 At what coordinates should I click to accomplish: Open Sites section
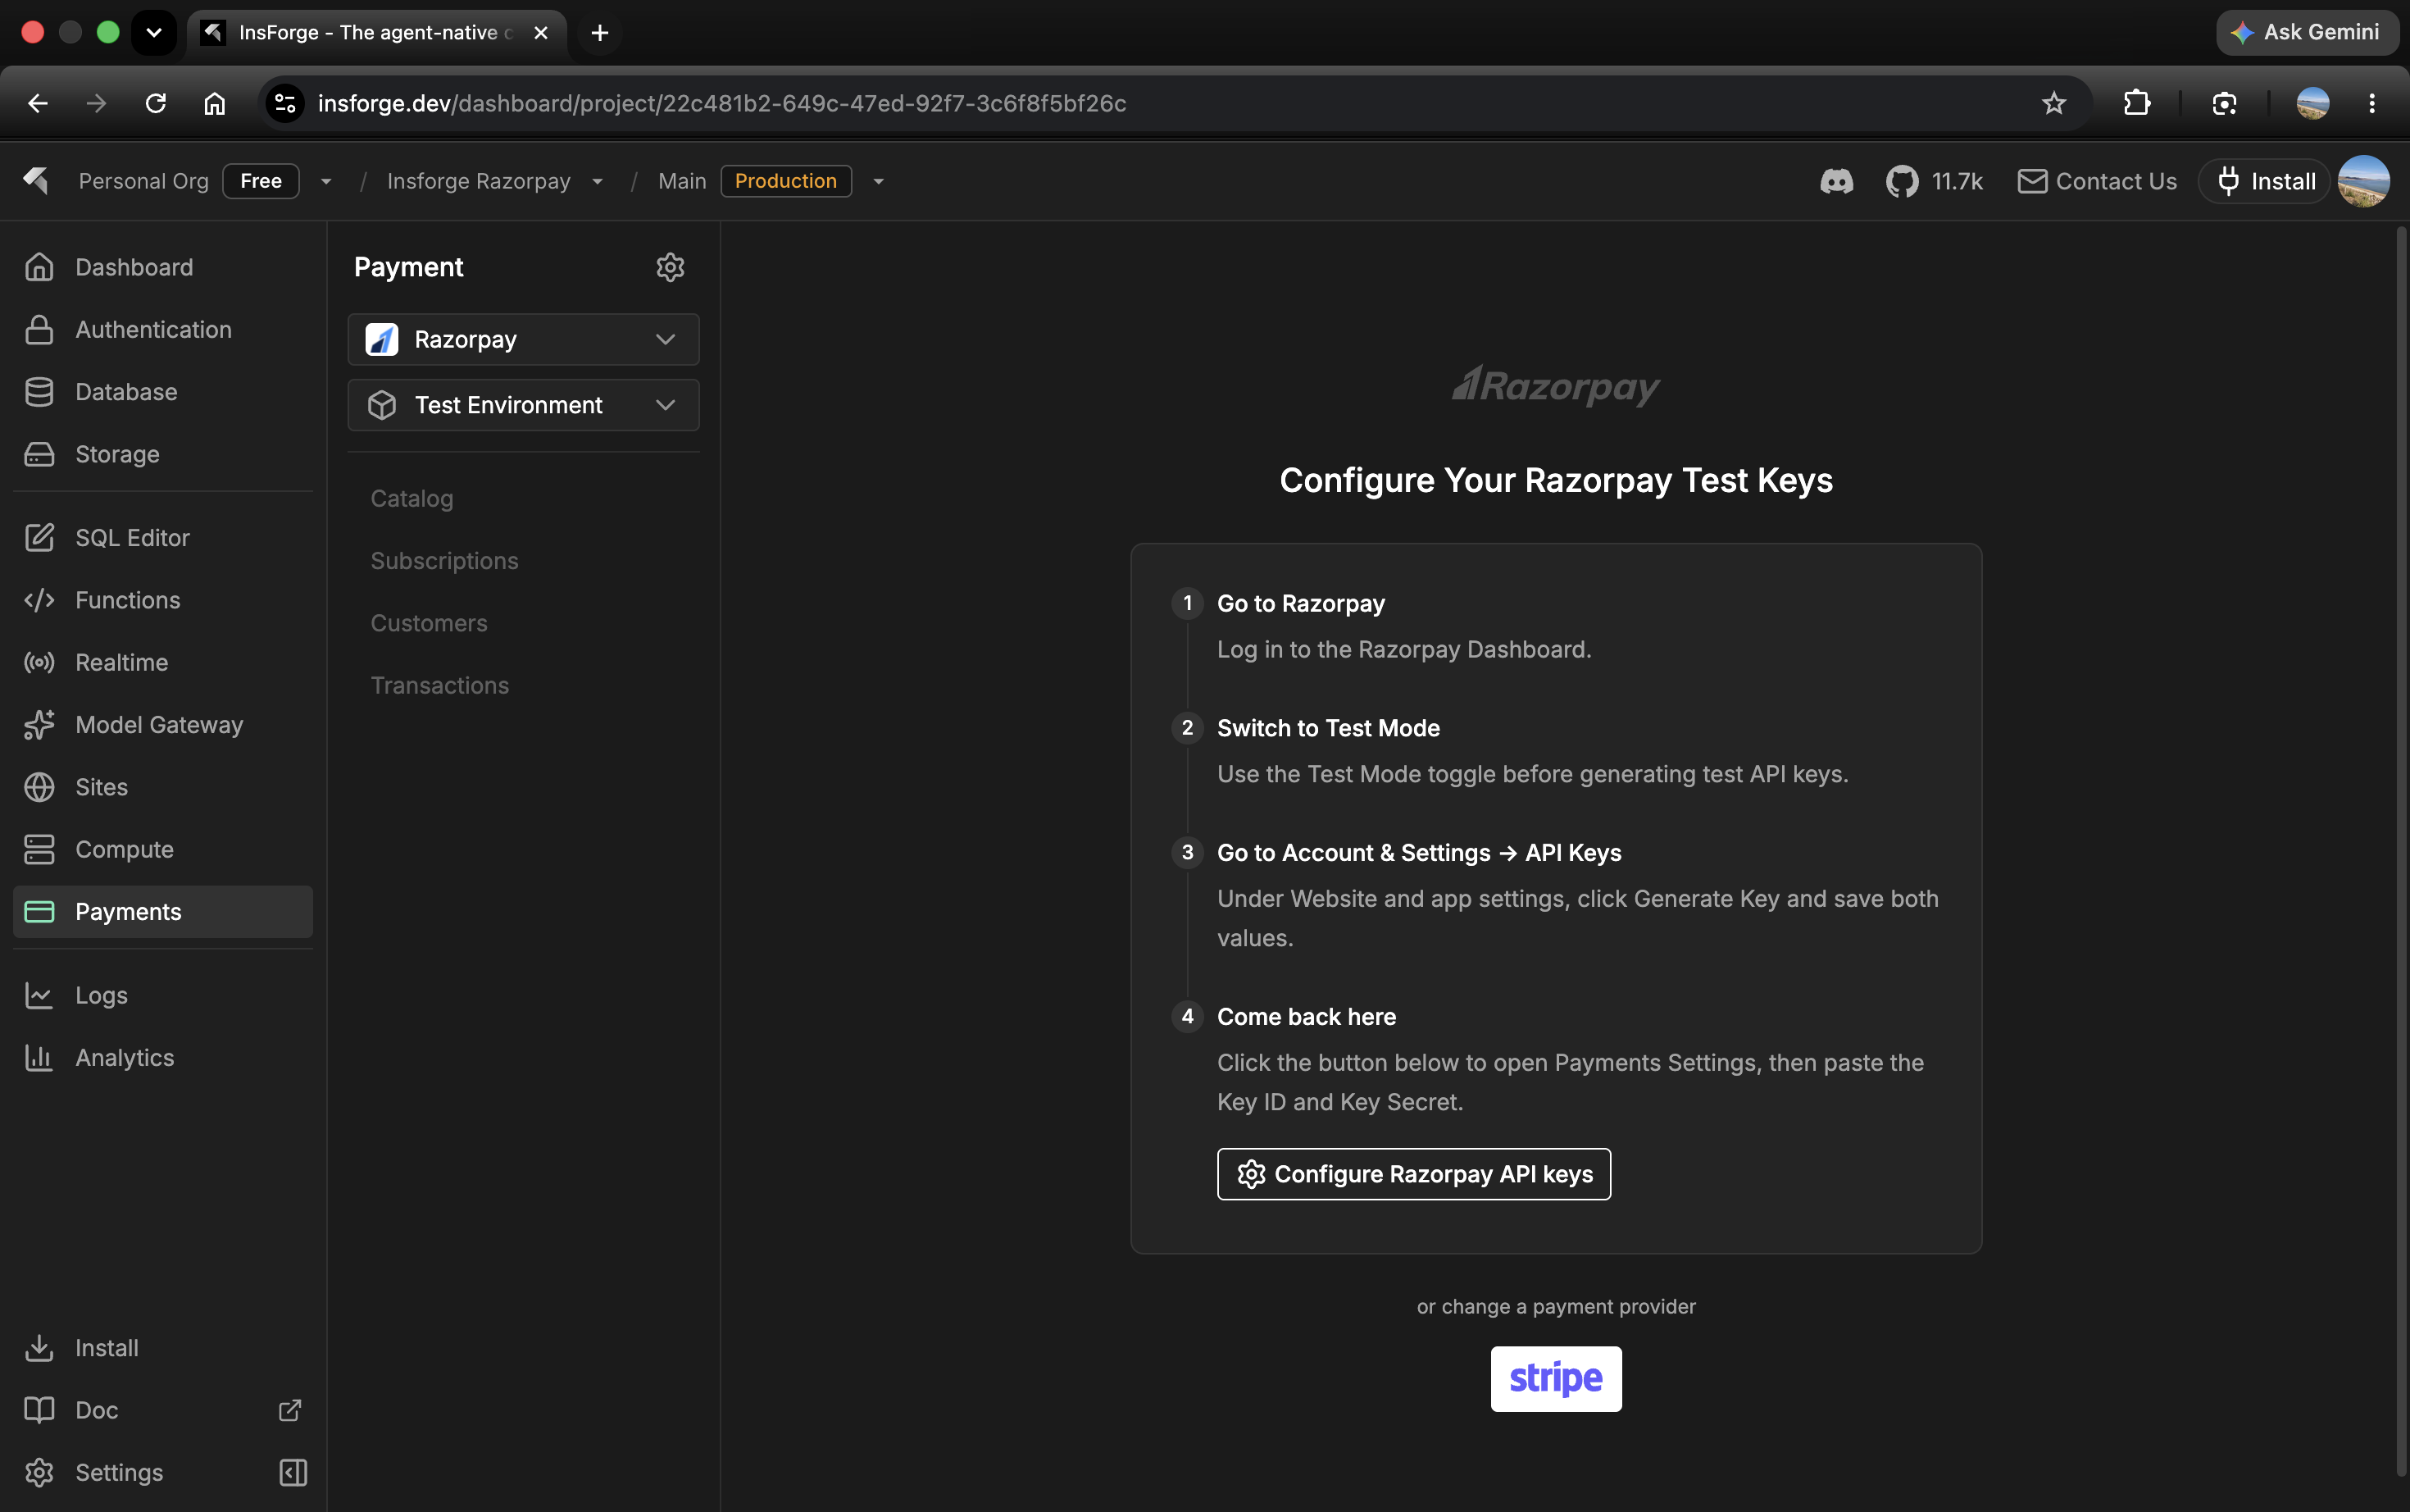tap(163, 787)
